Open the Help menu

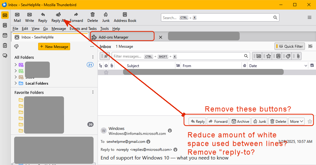116,29
